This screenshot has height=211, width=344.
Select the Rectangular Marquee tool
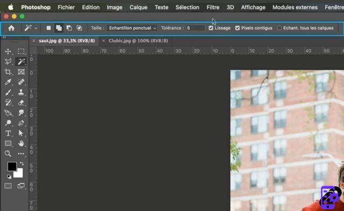21,52
